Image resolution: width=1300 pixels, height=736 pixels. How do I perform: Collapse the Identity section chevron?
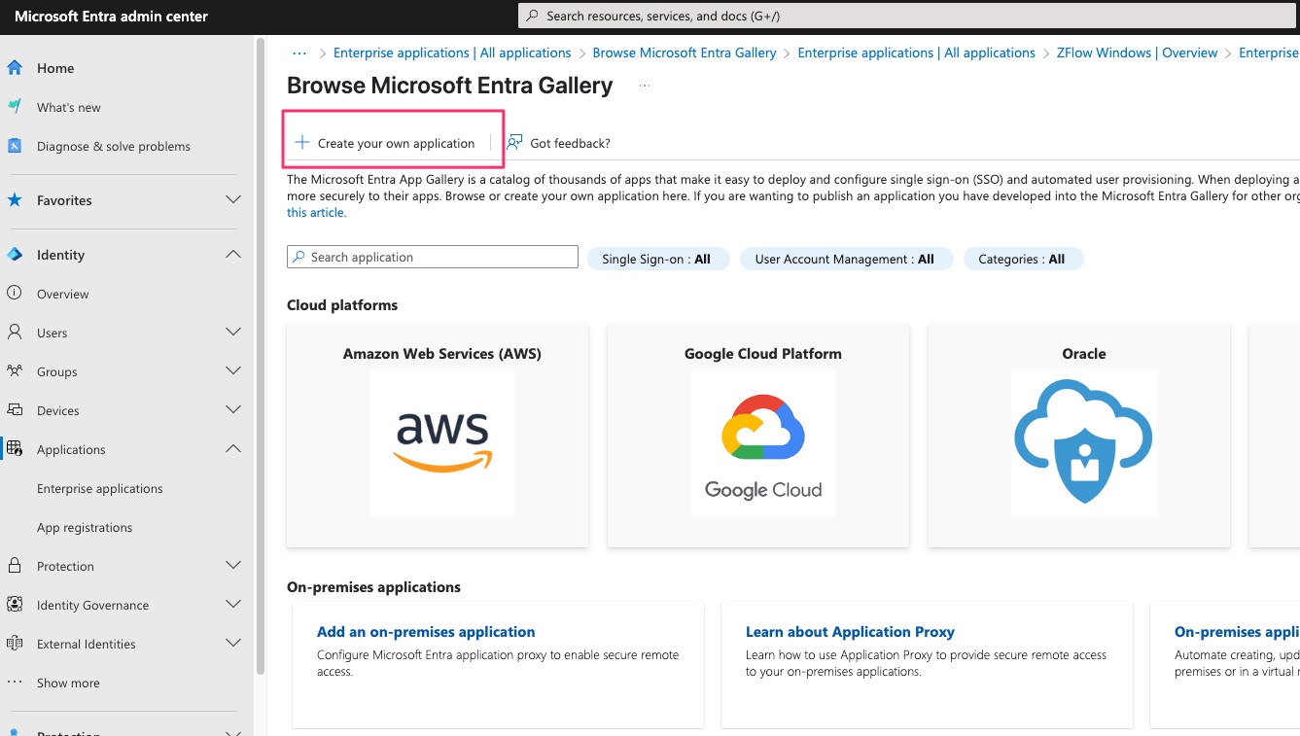click(x=233, y=255)
